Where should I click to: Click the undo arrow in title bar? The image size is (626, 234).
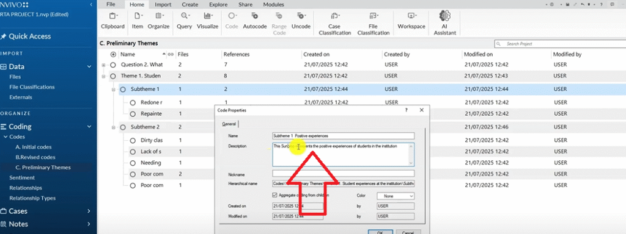click(583, 4)
